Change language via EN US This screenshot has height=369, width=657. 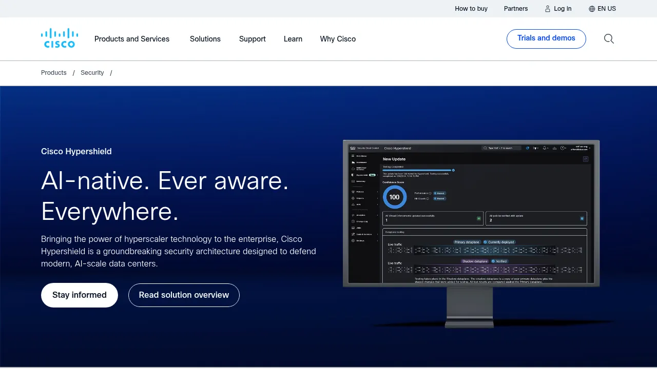607,9
